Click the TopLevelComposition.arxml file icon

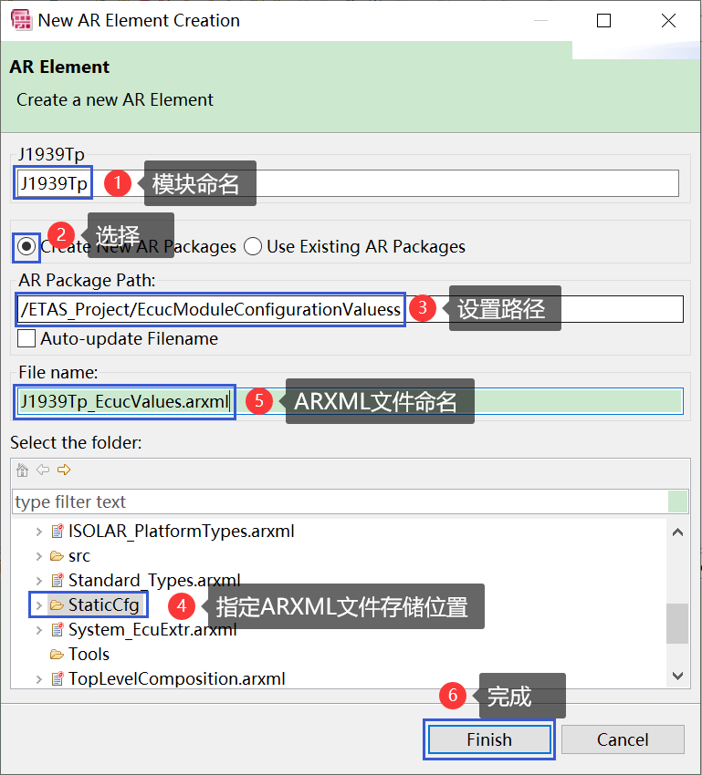[58, 678]
